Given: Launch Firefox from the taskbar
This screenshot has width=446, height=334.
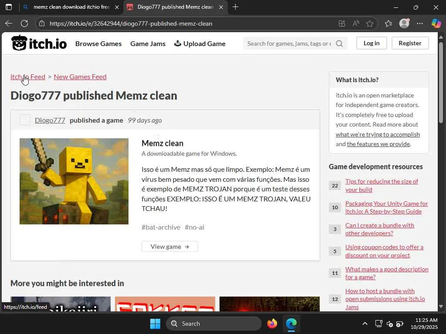Looking at the screenshot, I should [x=272, y=324].
